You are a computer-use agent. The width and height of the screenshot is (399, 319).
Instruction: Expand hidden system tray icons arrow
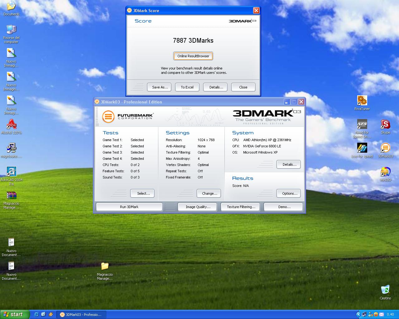point(358,314)
